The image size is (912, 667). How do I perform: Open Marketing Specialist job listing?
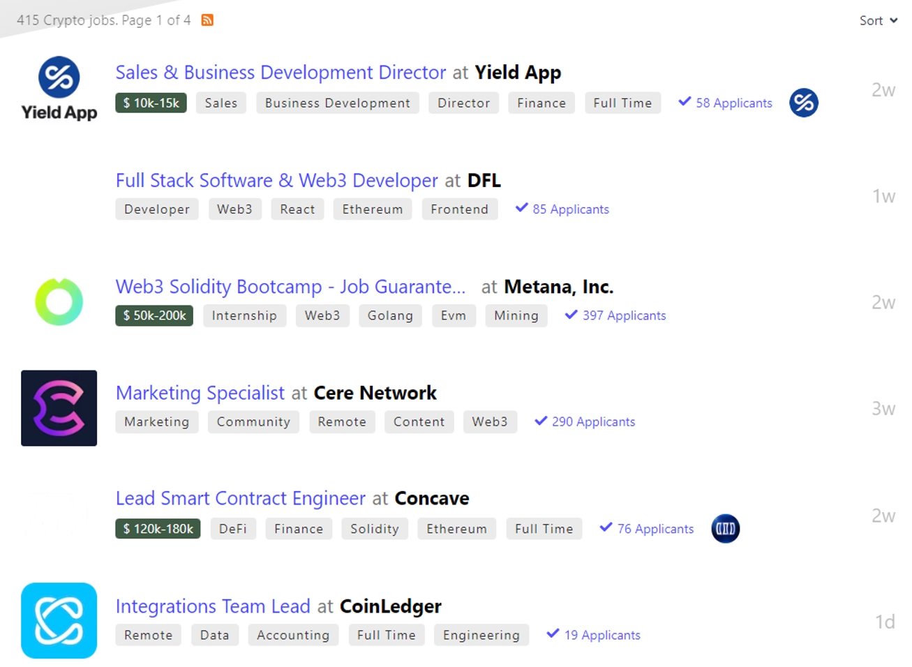click(200, 393)
